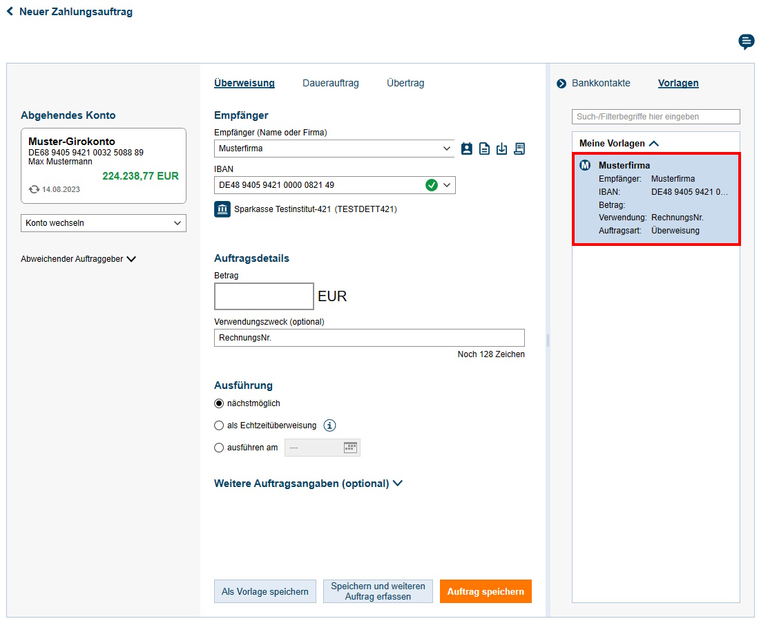
Task: Click the Muster-Girokonto account card
Action: [x=104, y=166]
